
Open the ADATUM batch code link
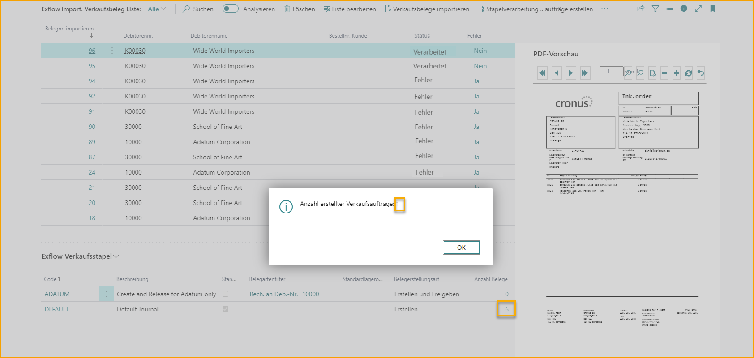tap(57, 294)
